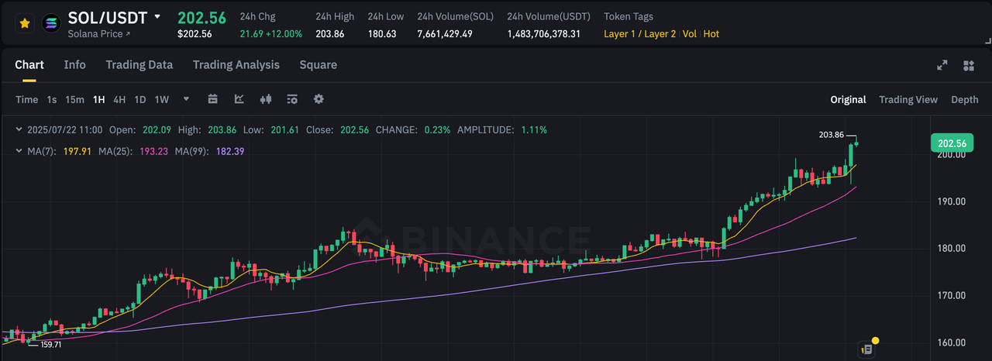Click the 2025/07/22 11:00 timestamp

64,129
